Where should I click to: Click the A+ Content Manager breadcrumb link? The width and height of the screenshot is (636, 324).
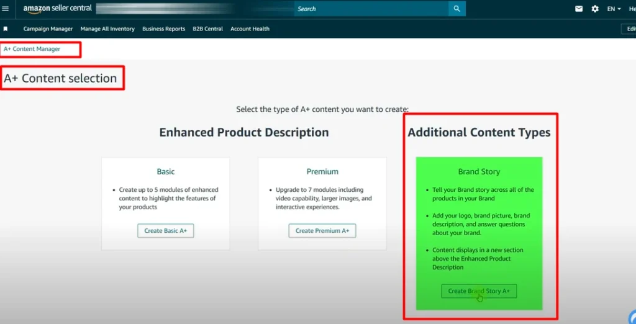click(32, 49)
